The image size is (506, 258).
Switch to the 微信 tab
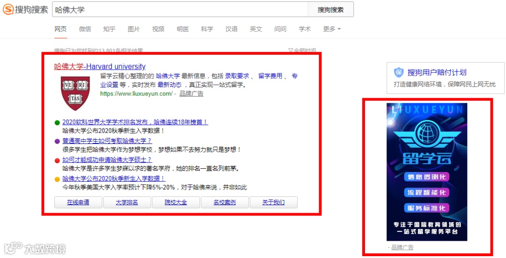pyautogui.click(x=85, y=29)
